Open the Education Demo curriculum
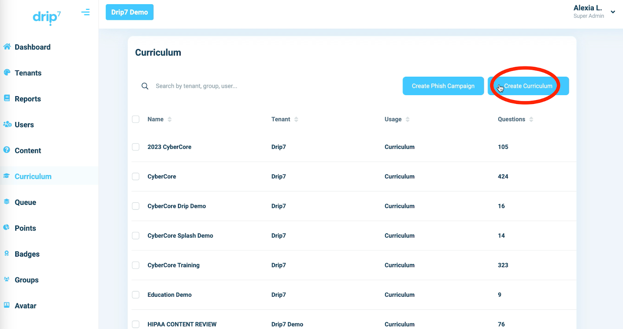623x329 pixels. tap(169, 295)
